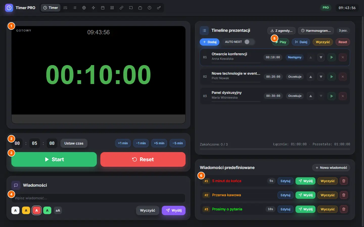Select the white message color swatch
Screen dimensions: 364x227
[15, 210]
